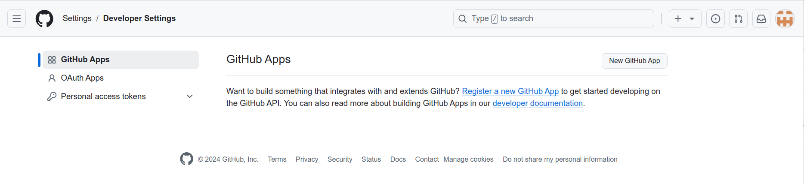Open the hamburger navigation menu
804x184 pixels.
click(x=17, y=18)
